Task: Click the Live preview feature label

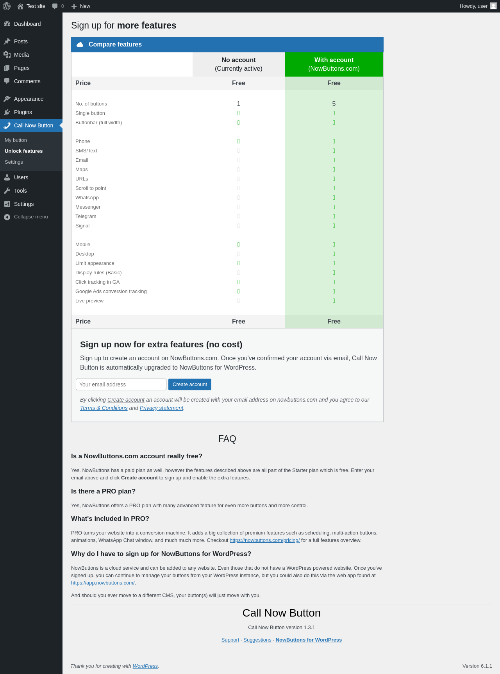Action: pos(89,301)
